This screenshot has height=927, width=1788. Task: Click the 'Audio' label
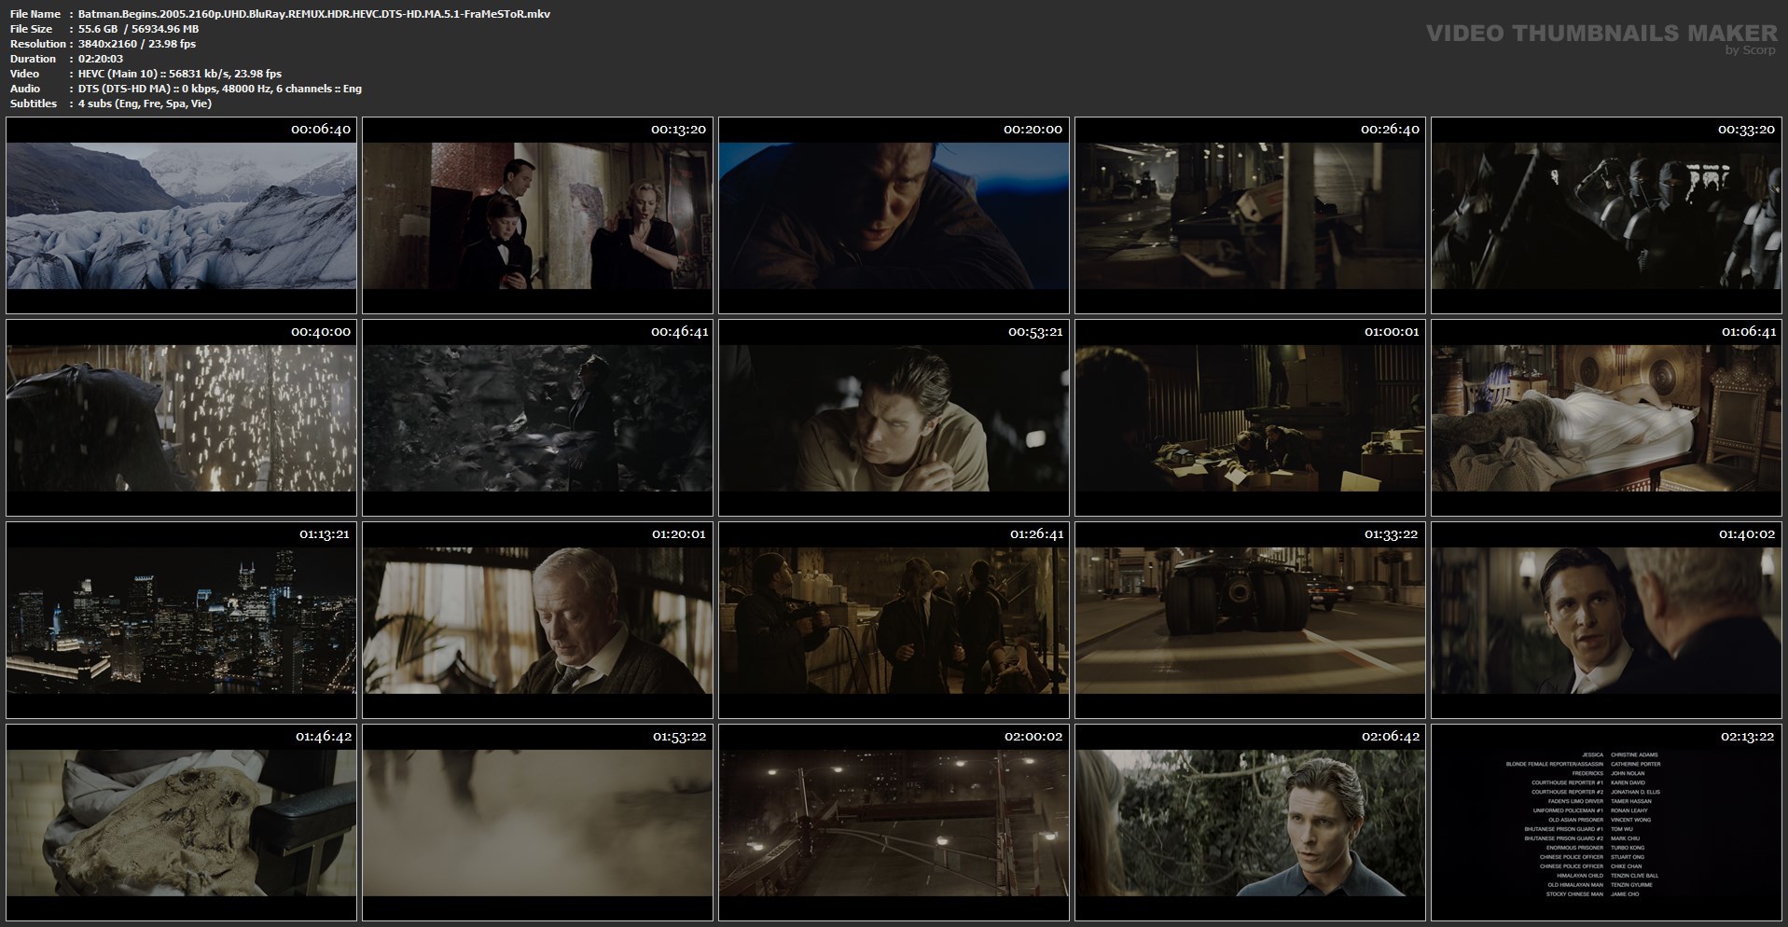click(x=25, y=89)
